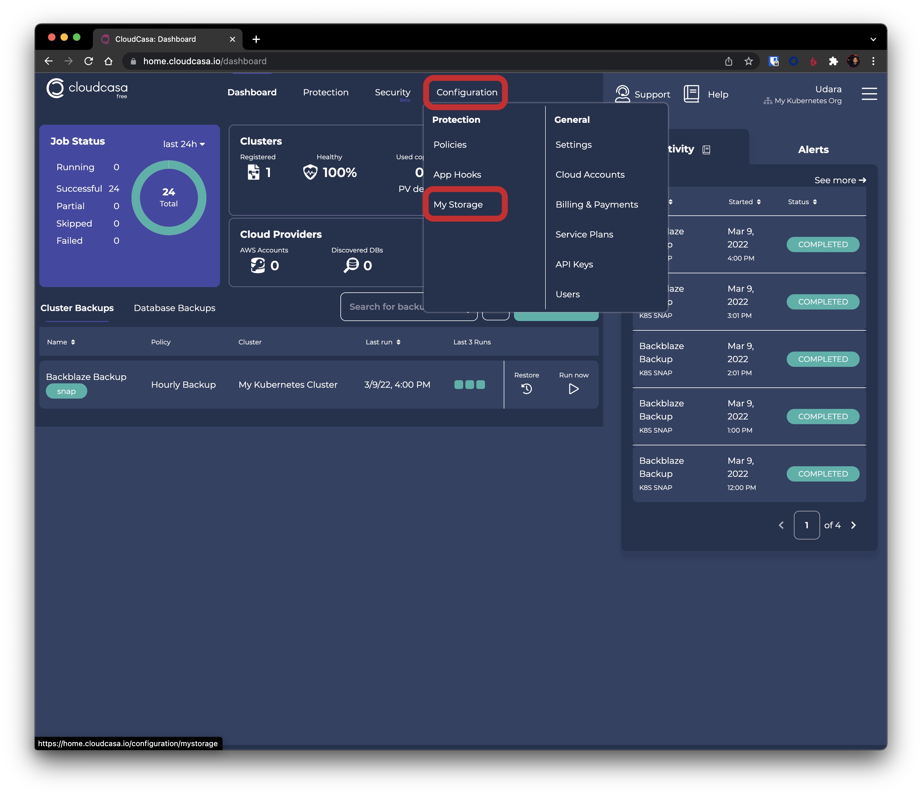Click the Discovered DBs search icon
922x796 pixels.
pos(351,266)
